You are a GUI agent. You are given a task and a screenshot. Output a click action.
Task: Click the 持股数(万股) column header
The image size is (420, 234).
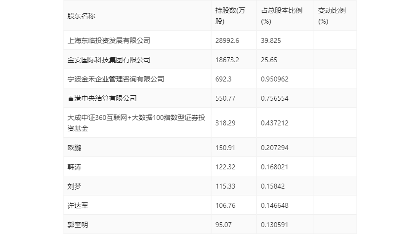tap(230, 16)
